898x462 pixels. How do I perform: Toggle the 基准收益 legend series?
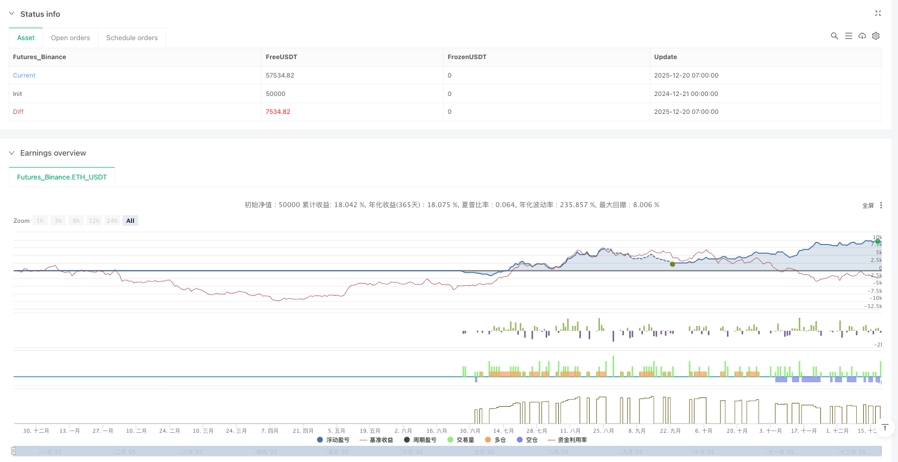click(x=376, y=440)
